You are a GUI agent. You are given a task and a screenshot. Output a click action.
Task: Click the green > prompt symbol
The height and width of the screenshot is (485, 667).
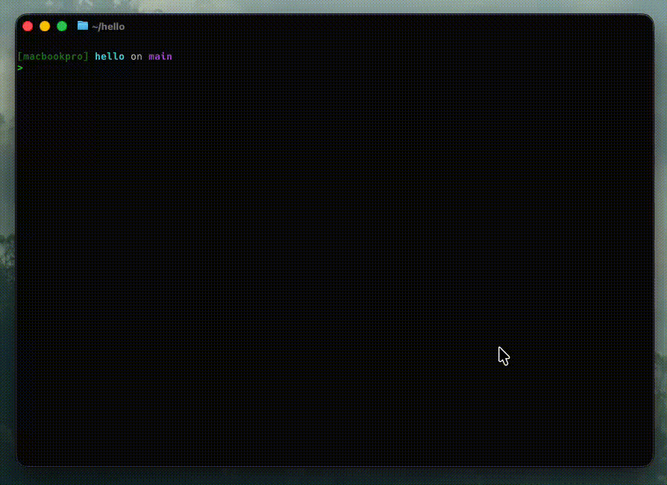pyautogui.click(x=20, y=68)
